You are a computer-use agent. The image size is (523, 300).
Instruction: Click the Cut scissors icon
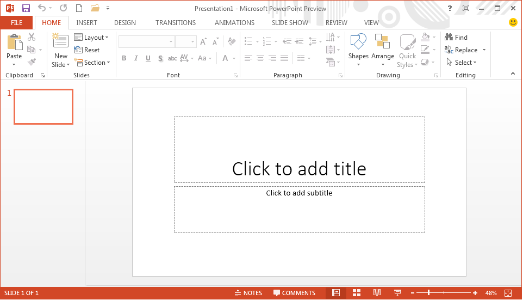click(32, 36)
